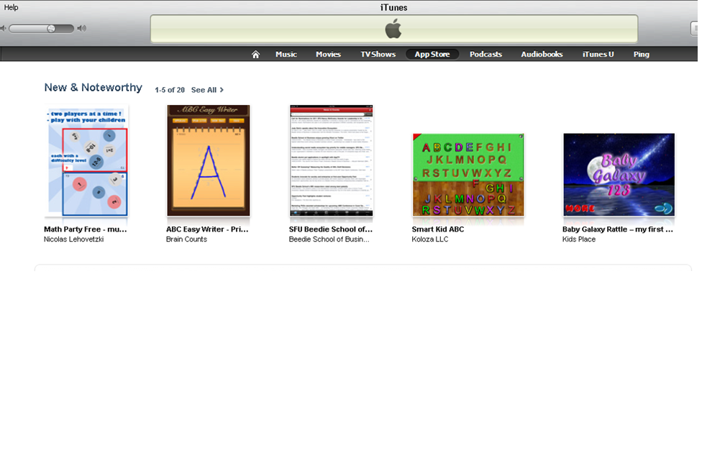The width and height of the screenshot is (725, 453).
Task: Open the Podcasts section
Action: tap(485, 54)
